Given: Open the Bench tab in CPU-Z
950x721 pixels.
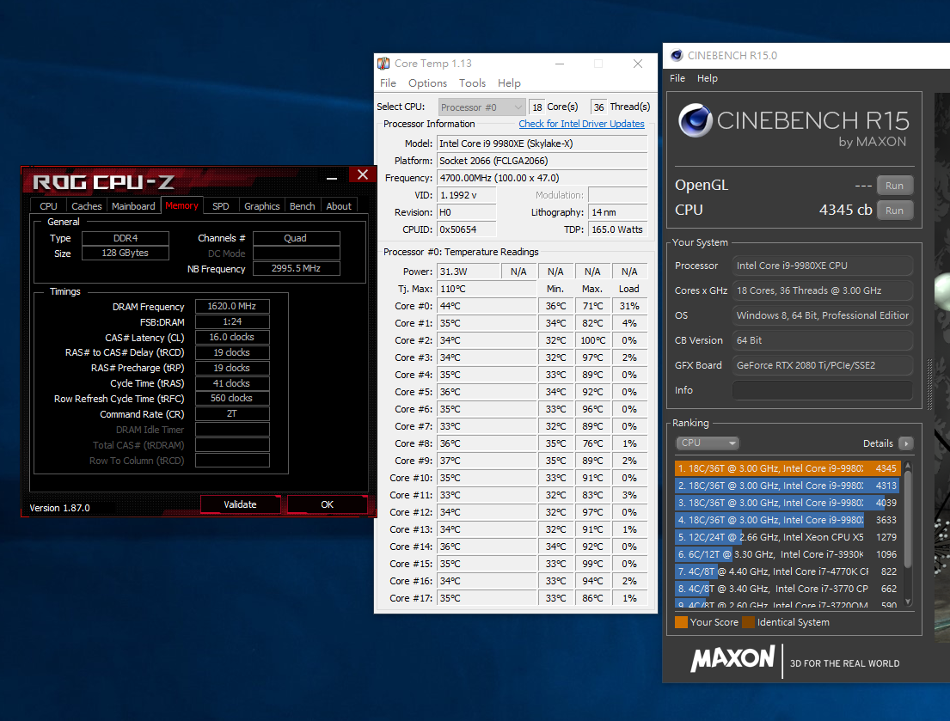Looking at the screenshot, I should 303,206.
